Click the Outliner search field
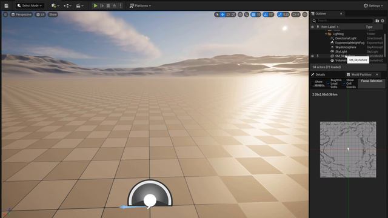The image size is (388, 218). (342, 21)
